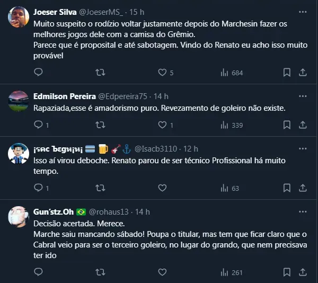Image resolution: width=318 pixels, height=283 pixels.
Task: Retweet Joeser Silva's post
Action: pos(100,72)
